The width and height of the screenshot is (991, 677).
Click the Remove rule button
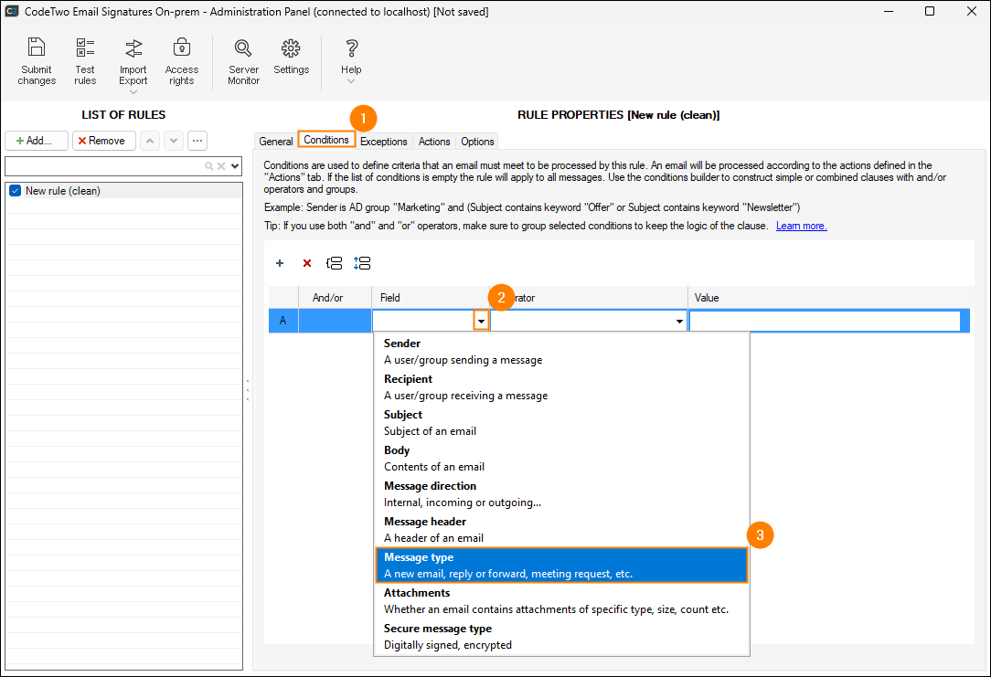[104, 141]
